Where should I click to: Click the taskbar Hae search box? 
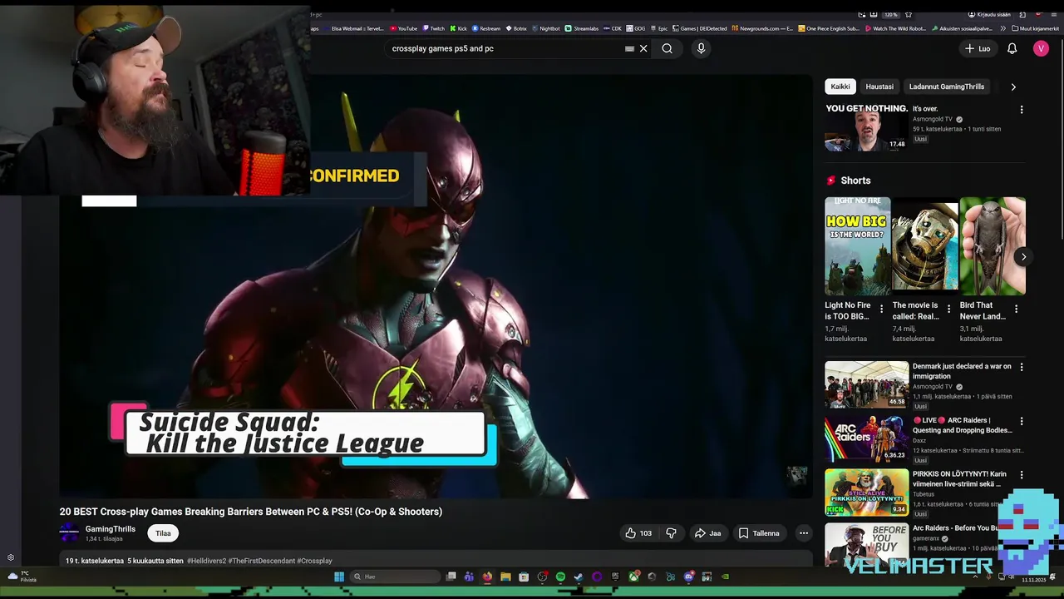395,577
